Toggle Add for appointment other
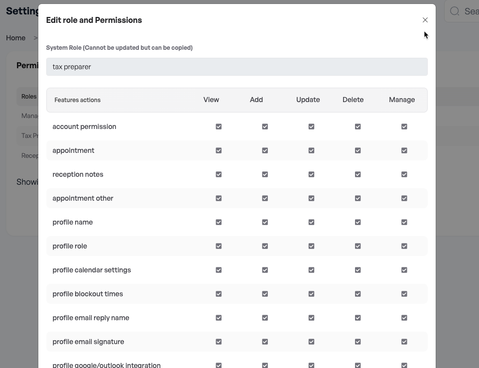Screen dimensions: 479x368 265,198
